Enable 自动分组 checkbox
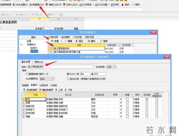The width and height of the screenshot is (179, 136). pyautogui.click(x=68, y=79)
